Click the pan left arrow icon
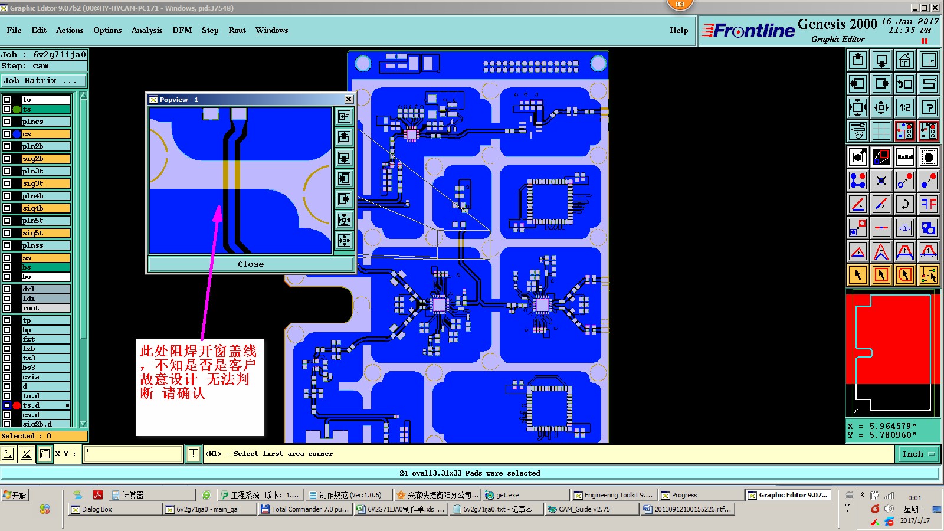Screen dimensions: 944x531 858,84
